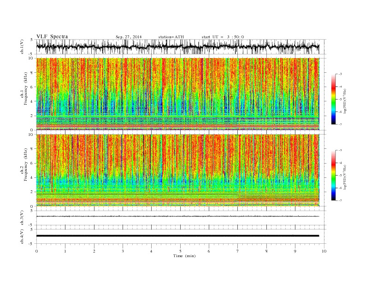Click the ch.1 voltage waveform trace

click(x=177, y=47)
